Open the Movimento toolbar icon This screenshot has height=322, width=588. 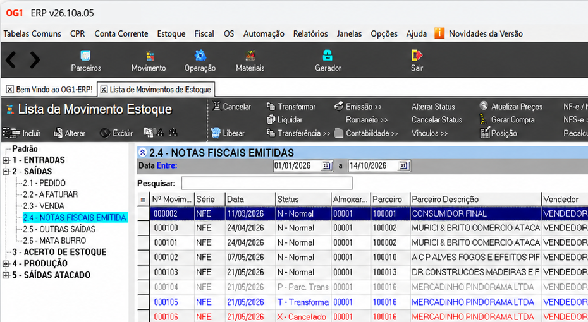(x=150, y=56)
